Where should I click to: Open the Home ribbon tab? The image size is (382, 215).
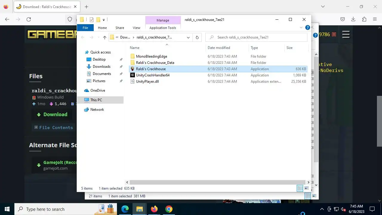[x=102, y=28]
